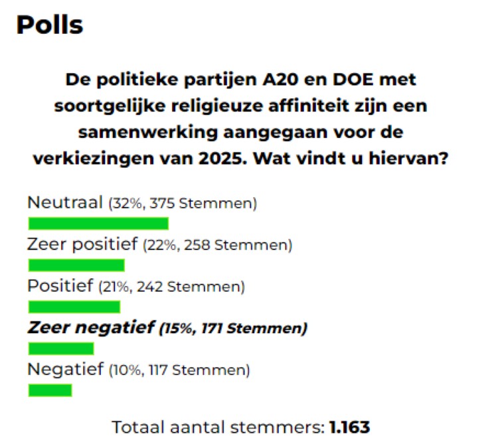
Task: Click the 21%, 242 Stemmen result text
Action: pos(171,287)
